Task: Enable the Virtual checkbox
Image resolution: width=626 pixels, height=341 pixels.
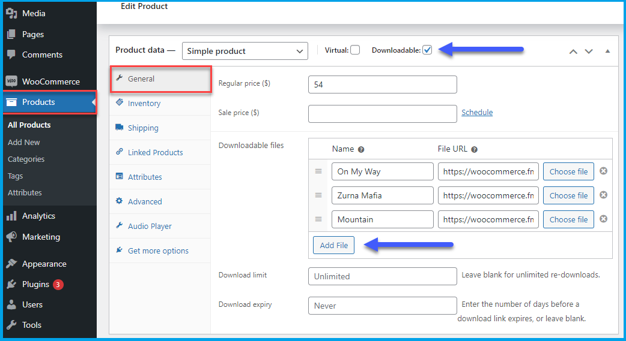Action: tap(355, 50)
